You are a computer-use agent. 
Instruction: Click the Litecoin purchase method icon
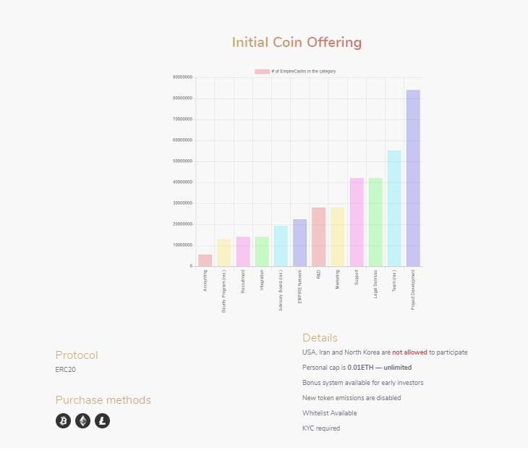click(x=103, y=420)
